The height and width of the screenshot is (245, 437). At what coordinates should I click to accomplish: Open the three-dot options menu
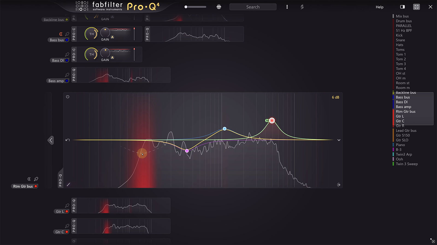[x=287, y=7]
